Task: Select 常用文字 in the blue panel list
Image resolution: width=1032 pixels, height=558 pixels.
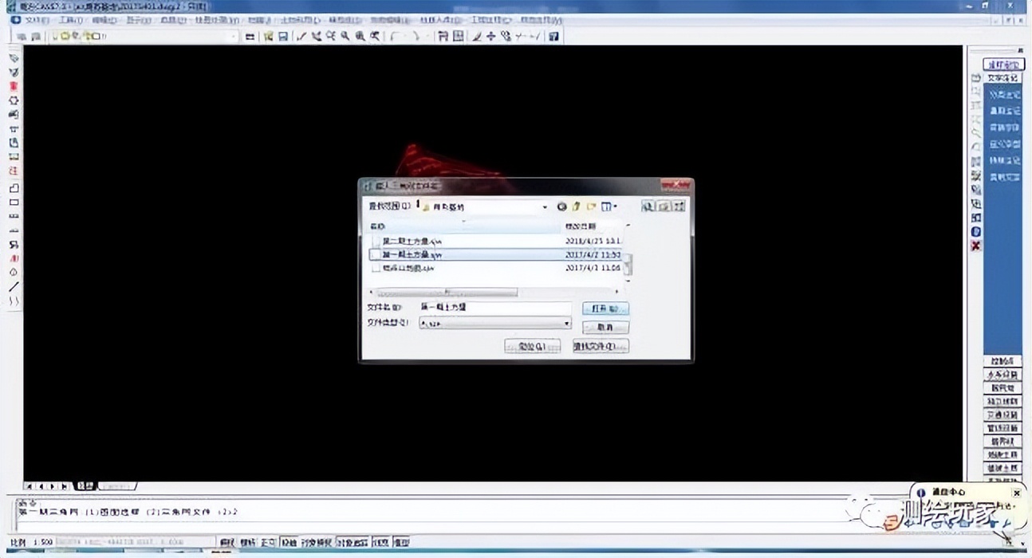Action: tap(1004, 177)
